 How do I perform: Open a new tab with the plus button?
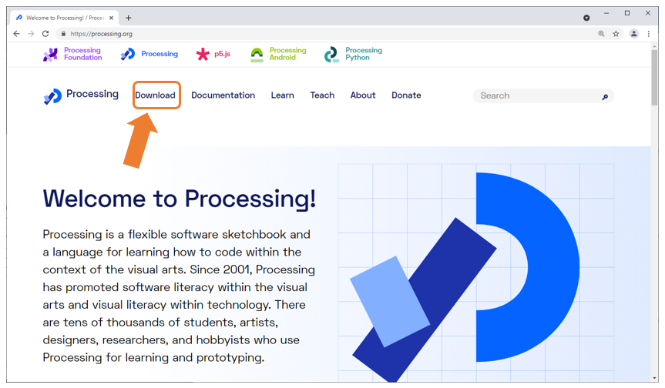point(128,18)
